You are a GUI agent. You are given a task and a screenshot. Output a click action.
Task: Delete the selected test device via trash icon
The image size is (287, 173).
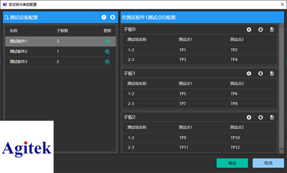[x=112, y=17]
